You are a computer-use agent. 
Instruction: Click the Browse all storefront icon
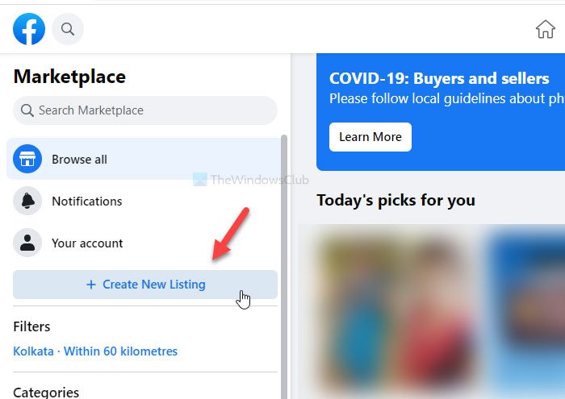[x=27, y=160]
